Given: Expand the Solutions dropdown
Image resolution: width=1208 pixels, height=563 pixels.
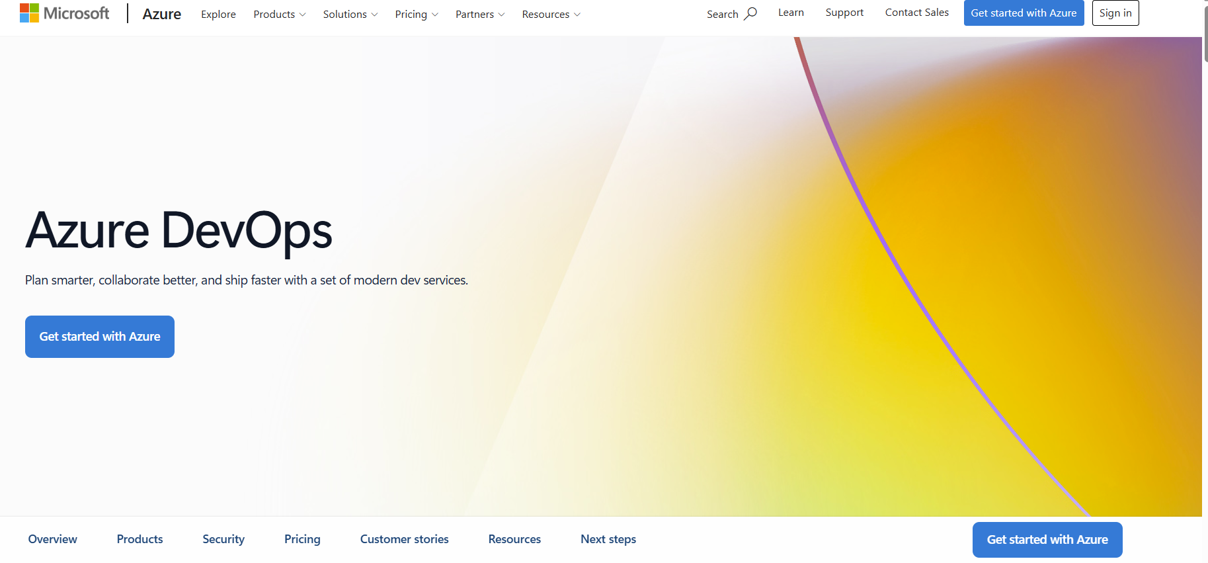Looking at the screenshot, I should 350,14.
